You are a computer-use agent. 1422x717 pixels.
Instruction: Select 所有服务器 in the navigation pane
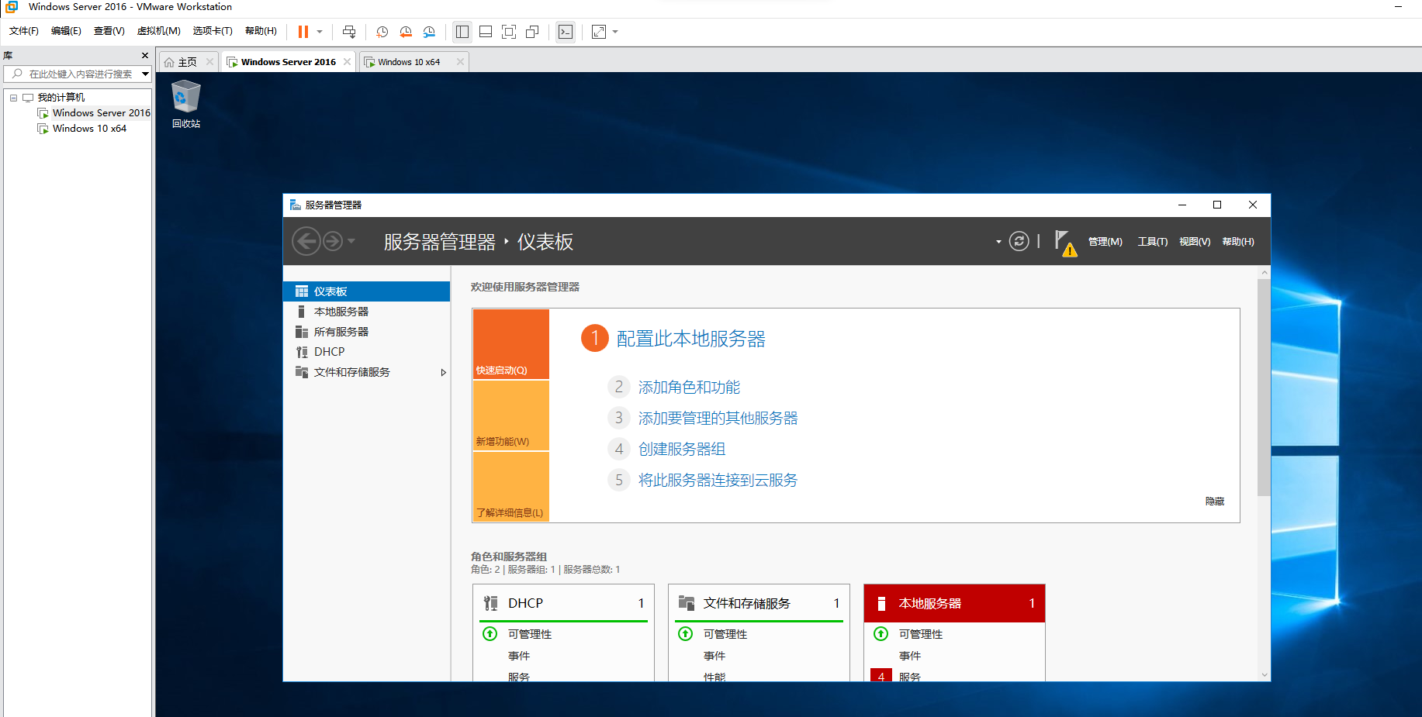coord(367,332)
